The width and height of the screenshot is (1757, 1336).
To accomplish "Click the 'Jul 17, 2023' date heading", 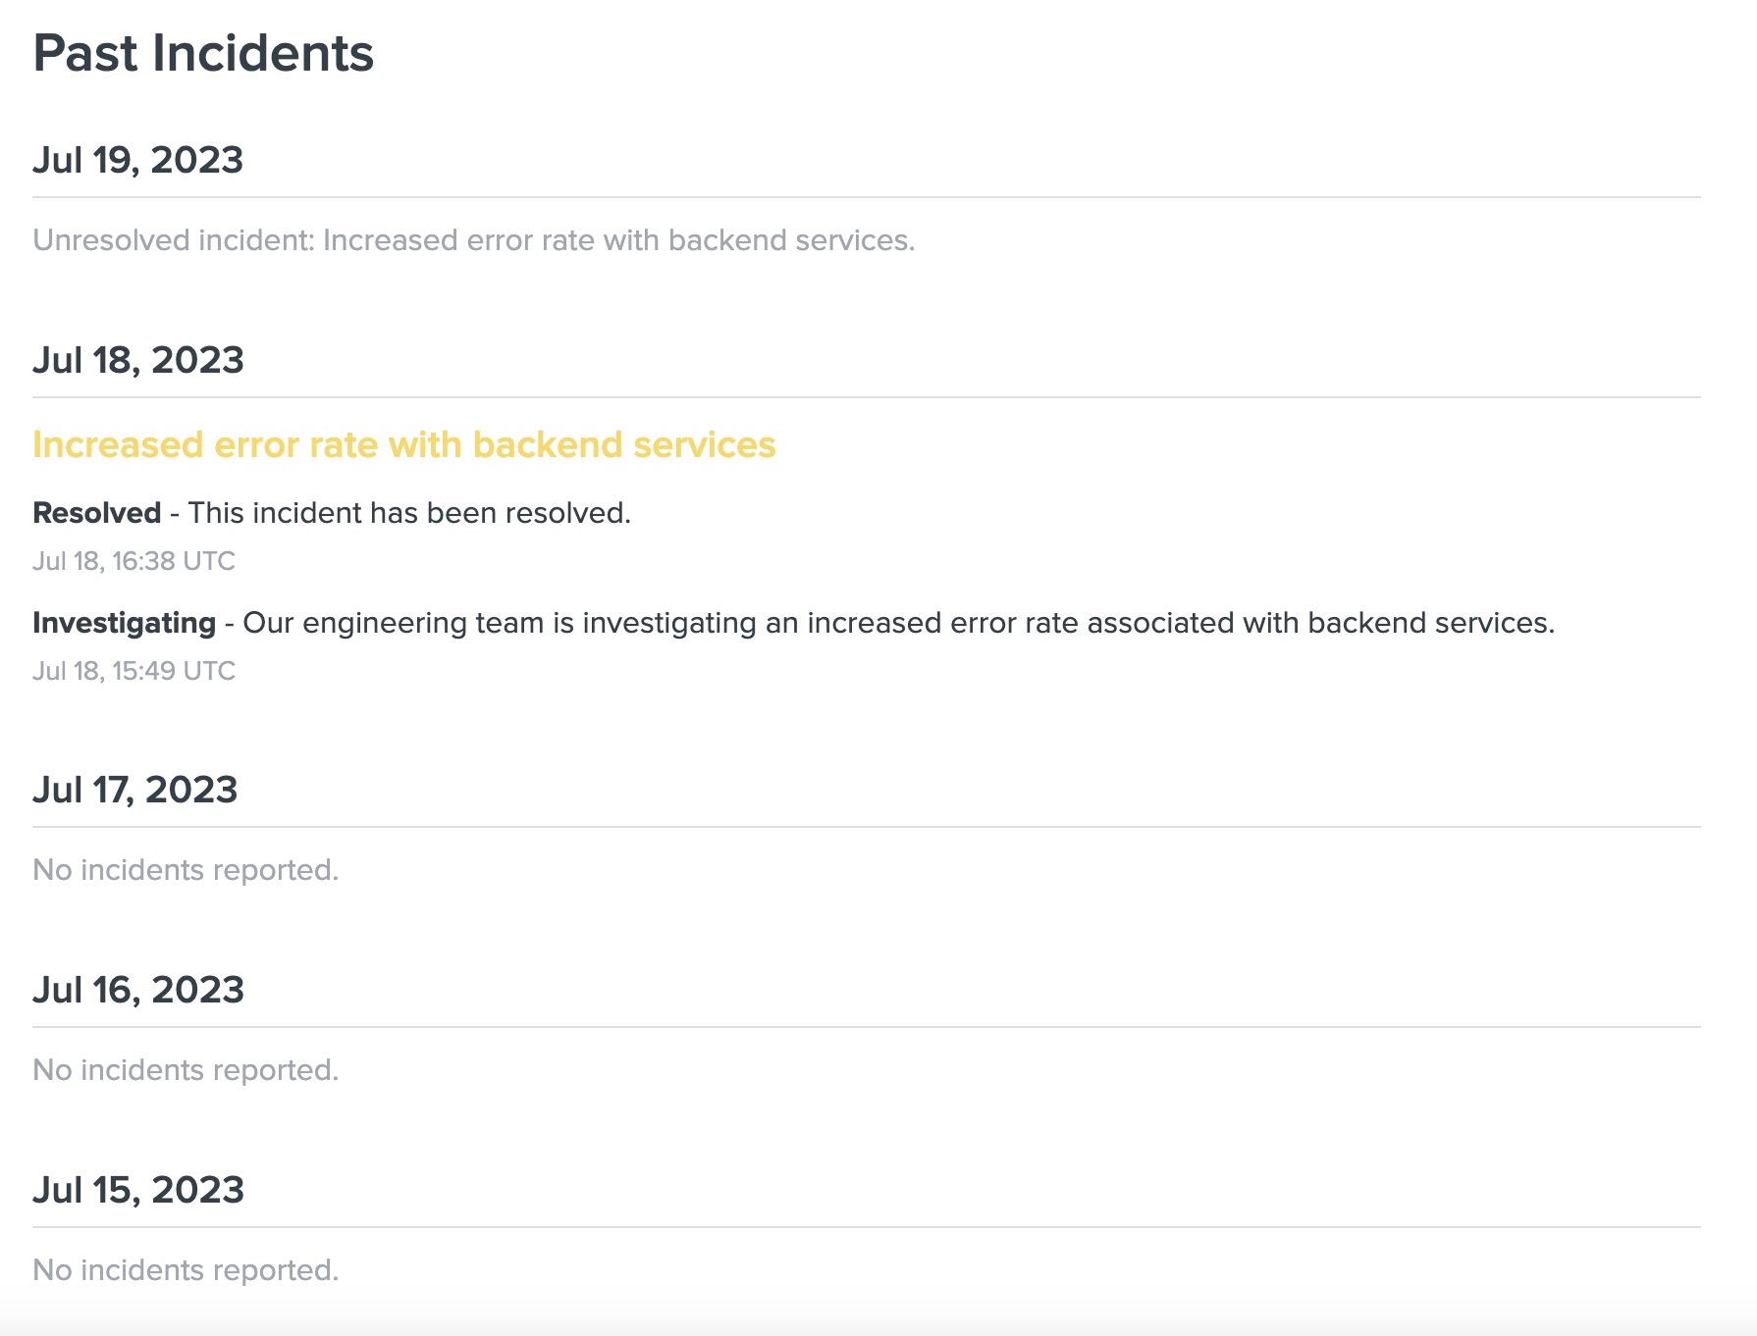I will (135, 790).
